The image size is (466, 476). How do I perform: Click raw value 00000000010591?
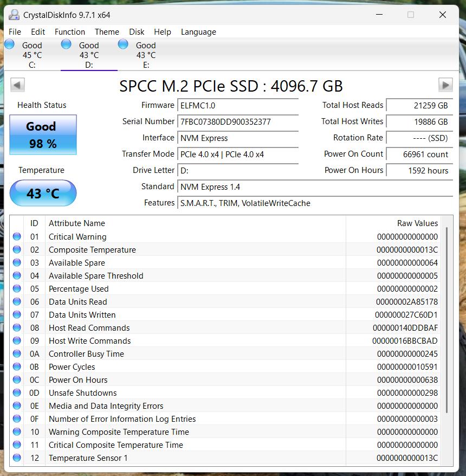point(407,366)
